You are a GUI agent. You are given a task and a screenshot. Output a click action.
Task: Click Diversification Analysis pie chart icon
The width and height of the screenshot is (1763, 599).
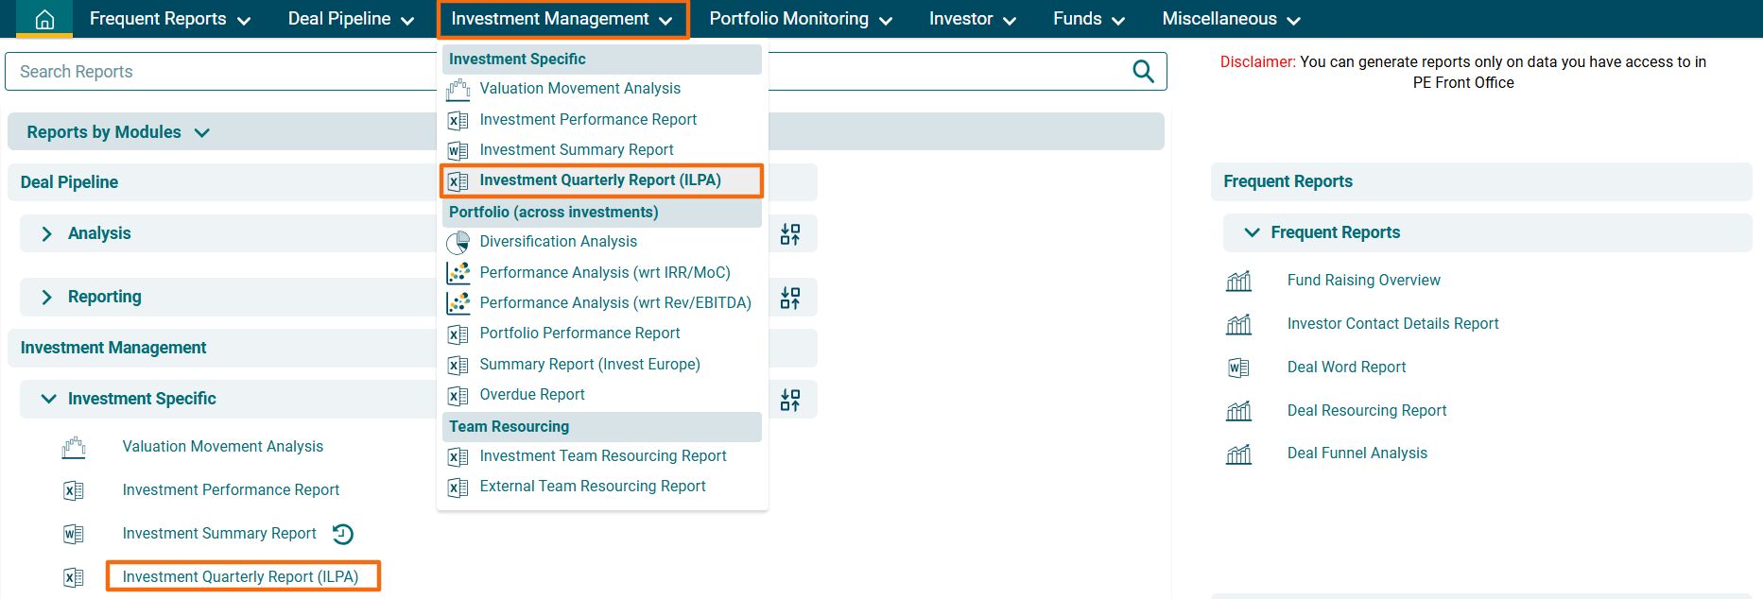458,243
